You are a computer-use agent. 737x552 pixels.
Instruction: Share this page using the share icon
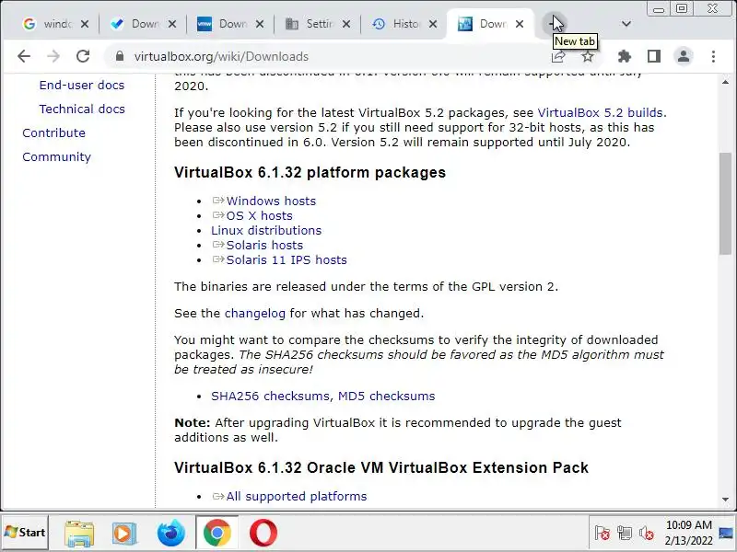tap(558, 57)
